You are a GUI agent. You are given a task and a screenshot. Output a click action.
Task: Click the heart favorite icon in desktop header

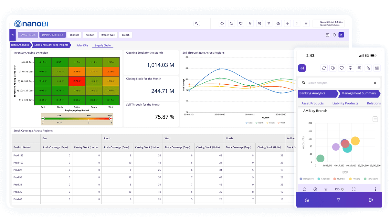point(241,24)
